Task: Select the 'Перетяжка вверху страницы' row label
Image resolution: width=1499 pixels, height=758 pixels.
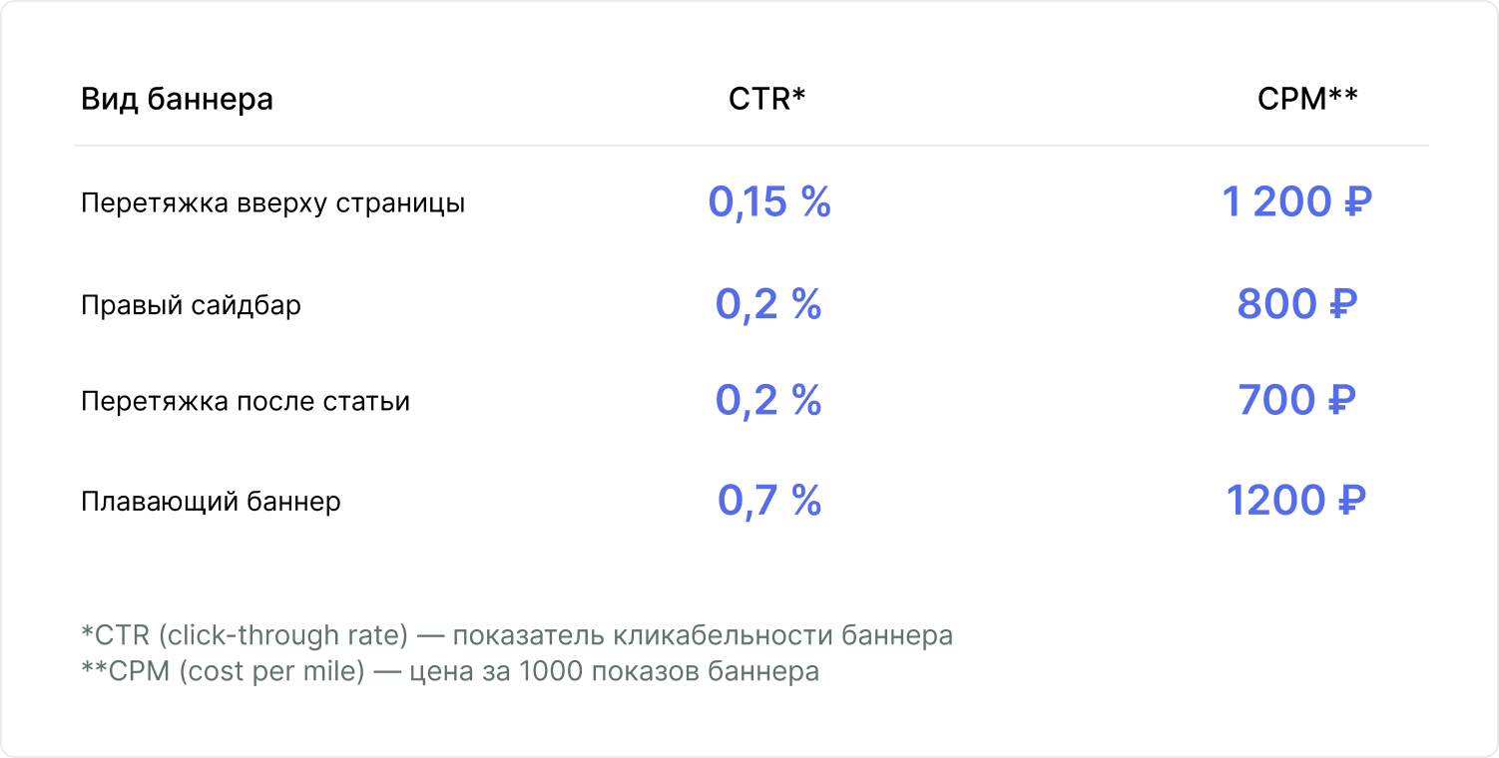Action: point(272,203)
